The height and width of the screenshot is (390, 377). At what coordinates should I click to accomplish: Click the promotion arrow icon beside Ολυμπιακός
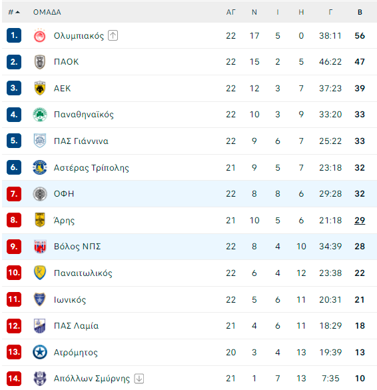tap(113, 35)
